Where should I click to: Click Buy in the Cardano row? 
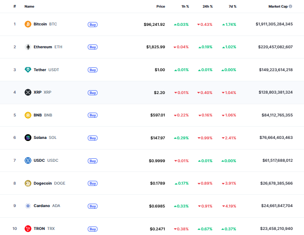coord(93,206)
